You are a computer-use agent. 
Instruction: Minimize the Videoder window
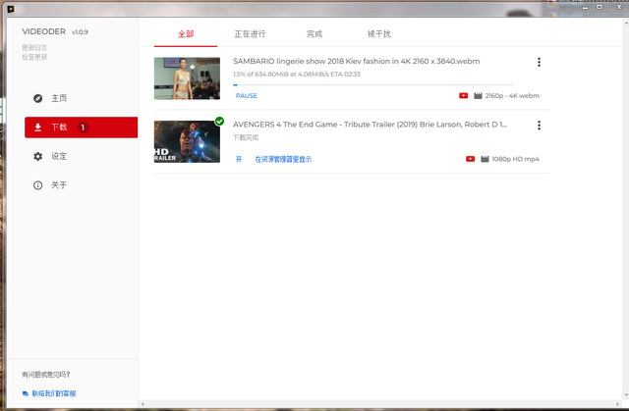(x=586, y=7)
